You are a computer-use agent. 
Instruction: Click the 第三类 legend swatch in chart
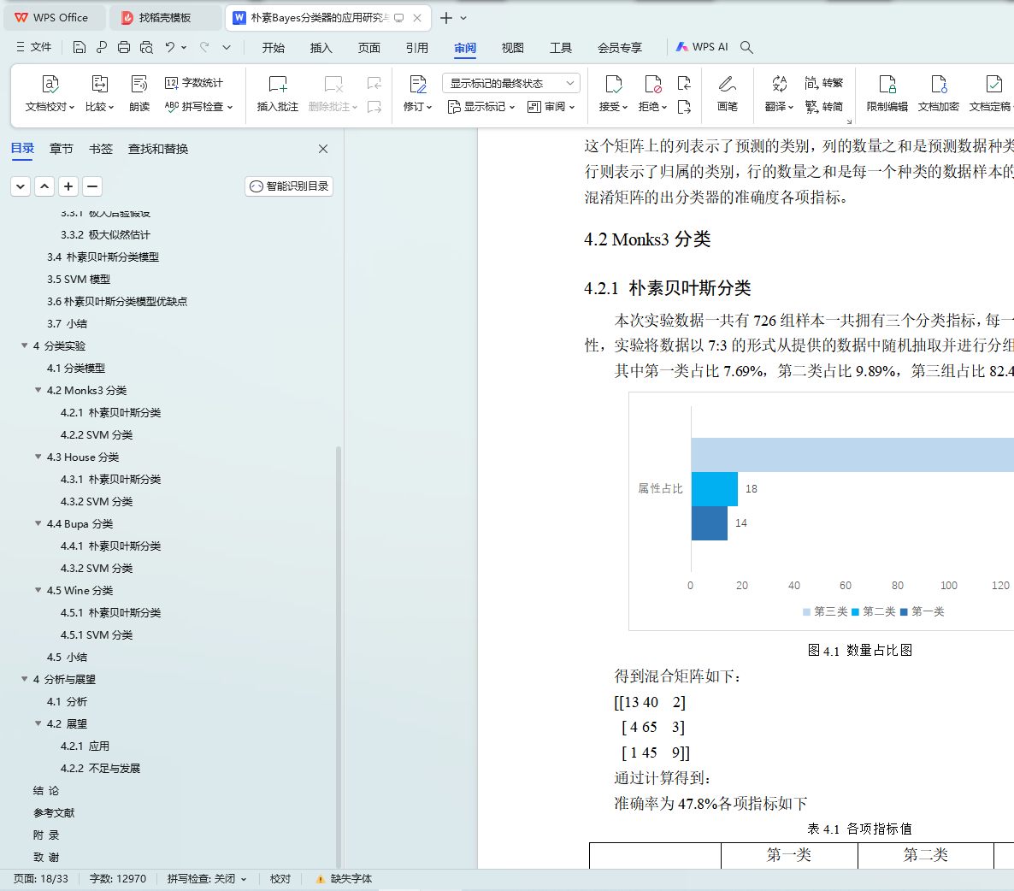806,611
